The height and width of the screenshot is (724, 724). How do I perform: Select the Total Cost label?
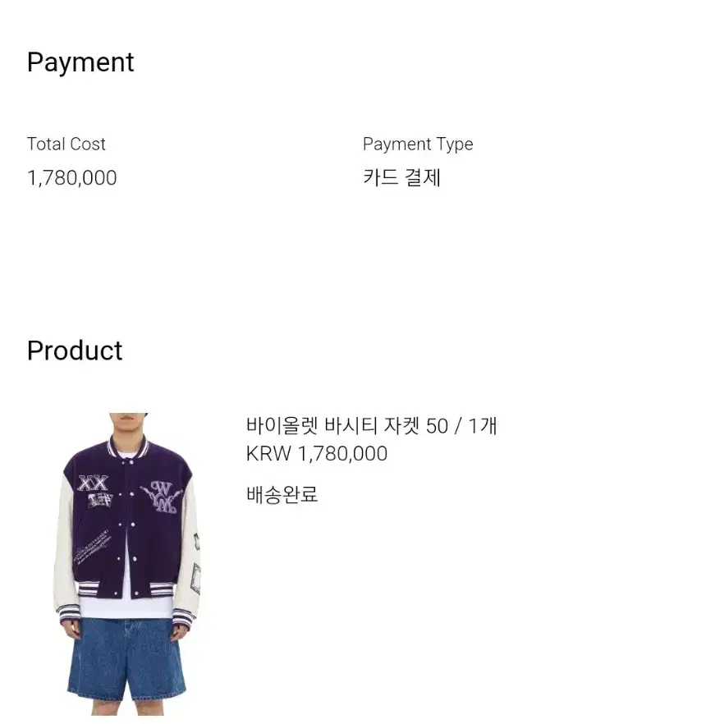click(66, 144)
